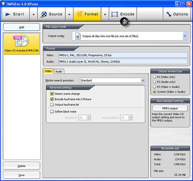Image resolution: width=193 pixels, height=181 pixels.
Task: Open the Start stage
Action: pyautogui.click(x=15, y=14)
